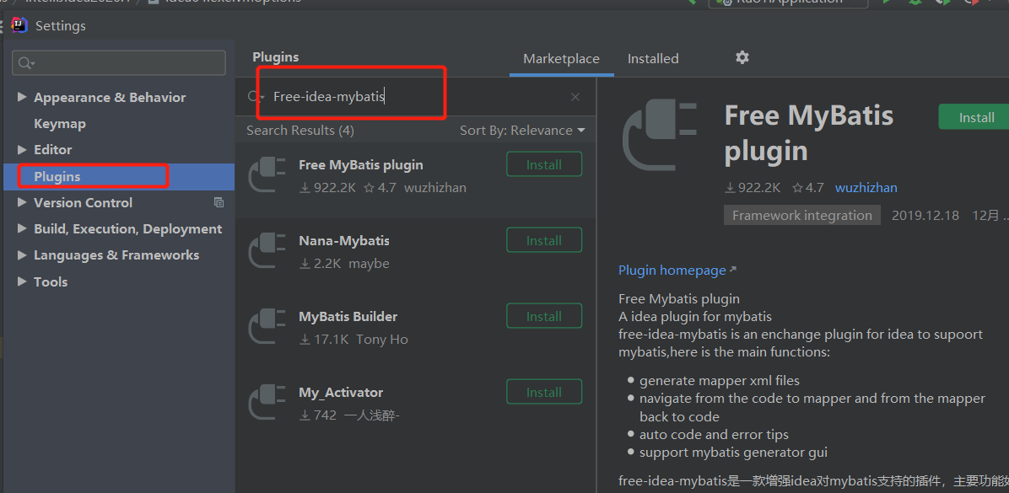Open Sort By: Relevance dropdown
This screenshot has height=493, width=1009.
coord(522,131)
